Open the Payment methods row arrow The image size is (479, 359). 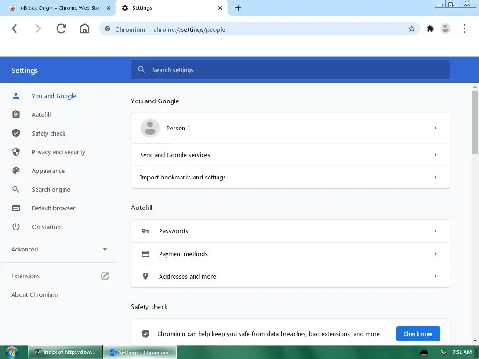click(x=435, y=254)
